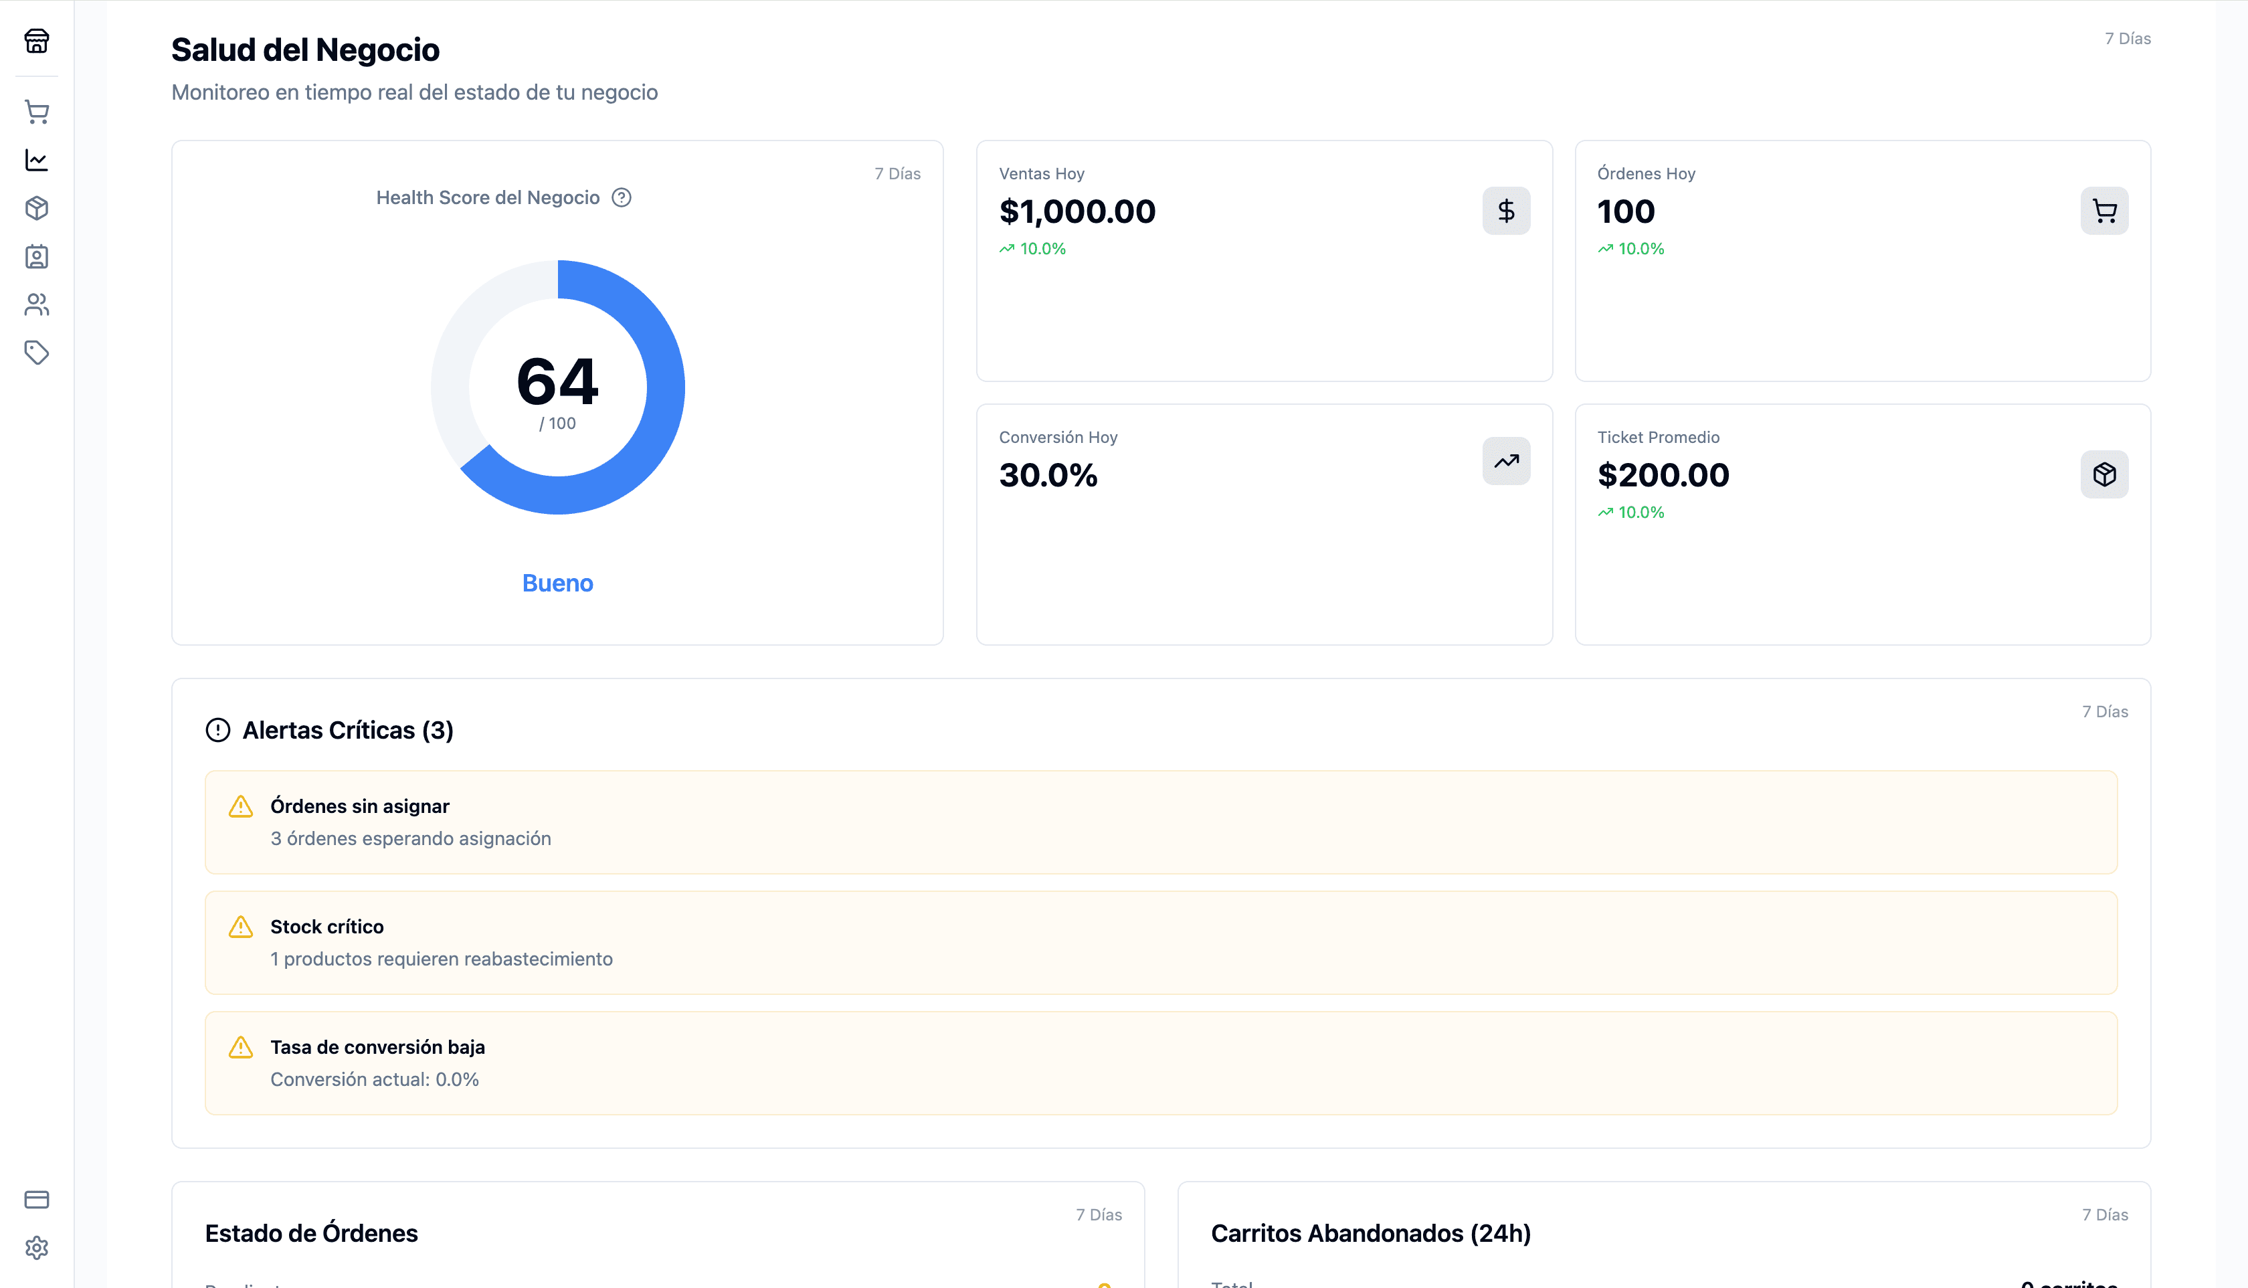Open the users group sidebar icon
2248x1288 pixels.
36,304
